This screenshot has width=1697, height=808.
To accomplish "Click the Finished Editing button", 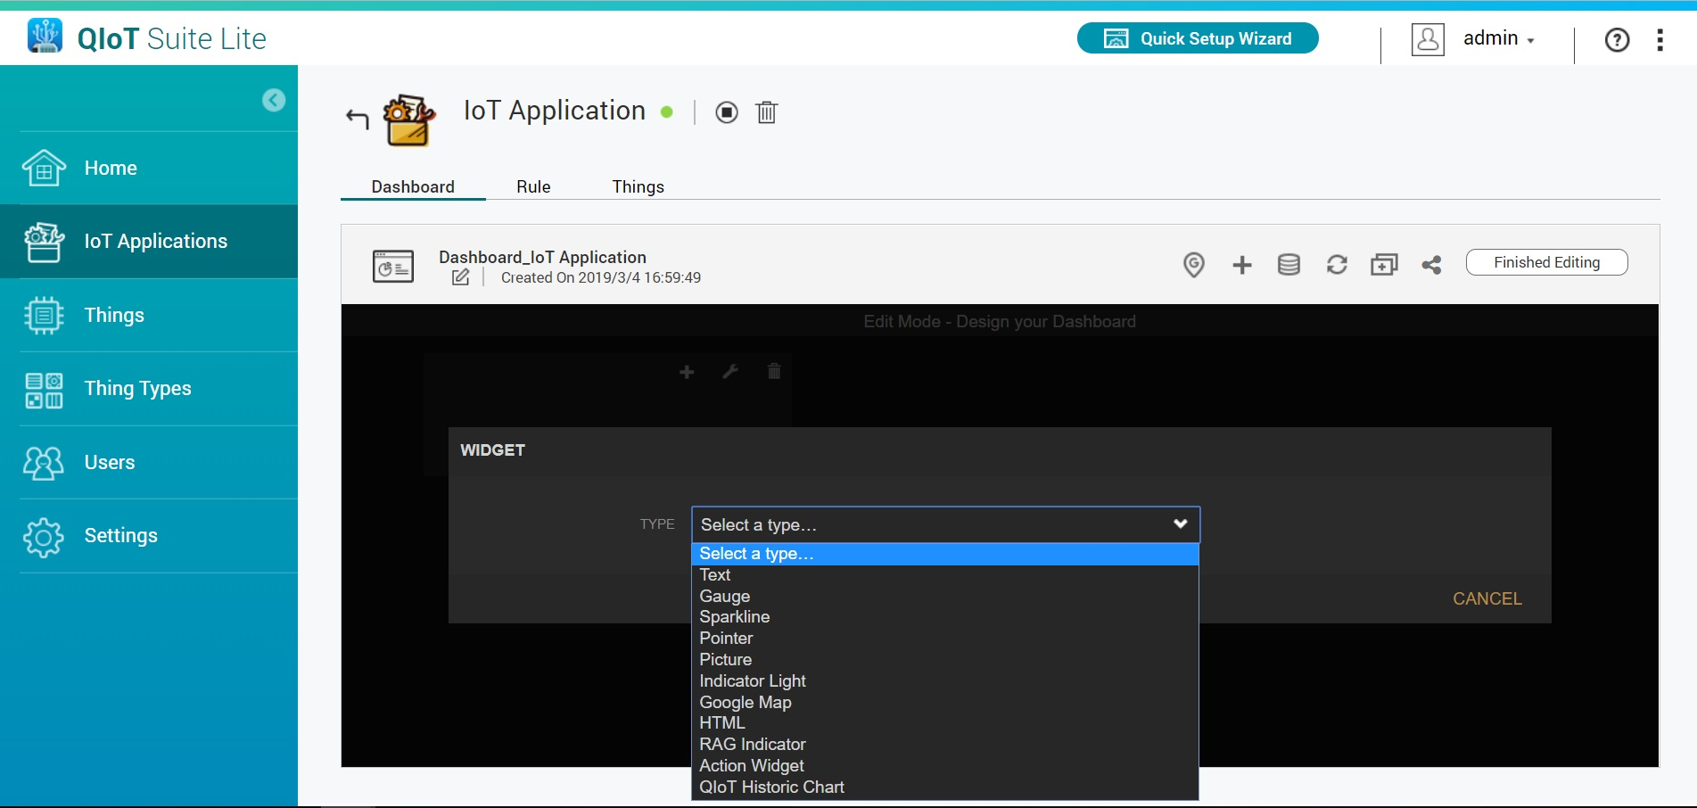I will pos(1546,262).
